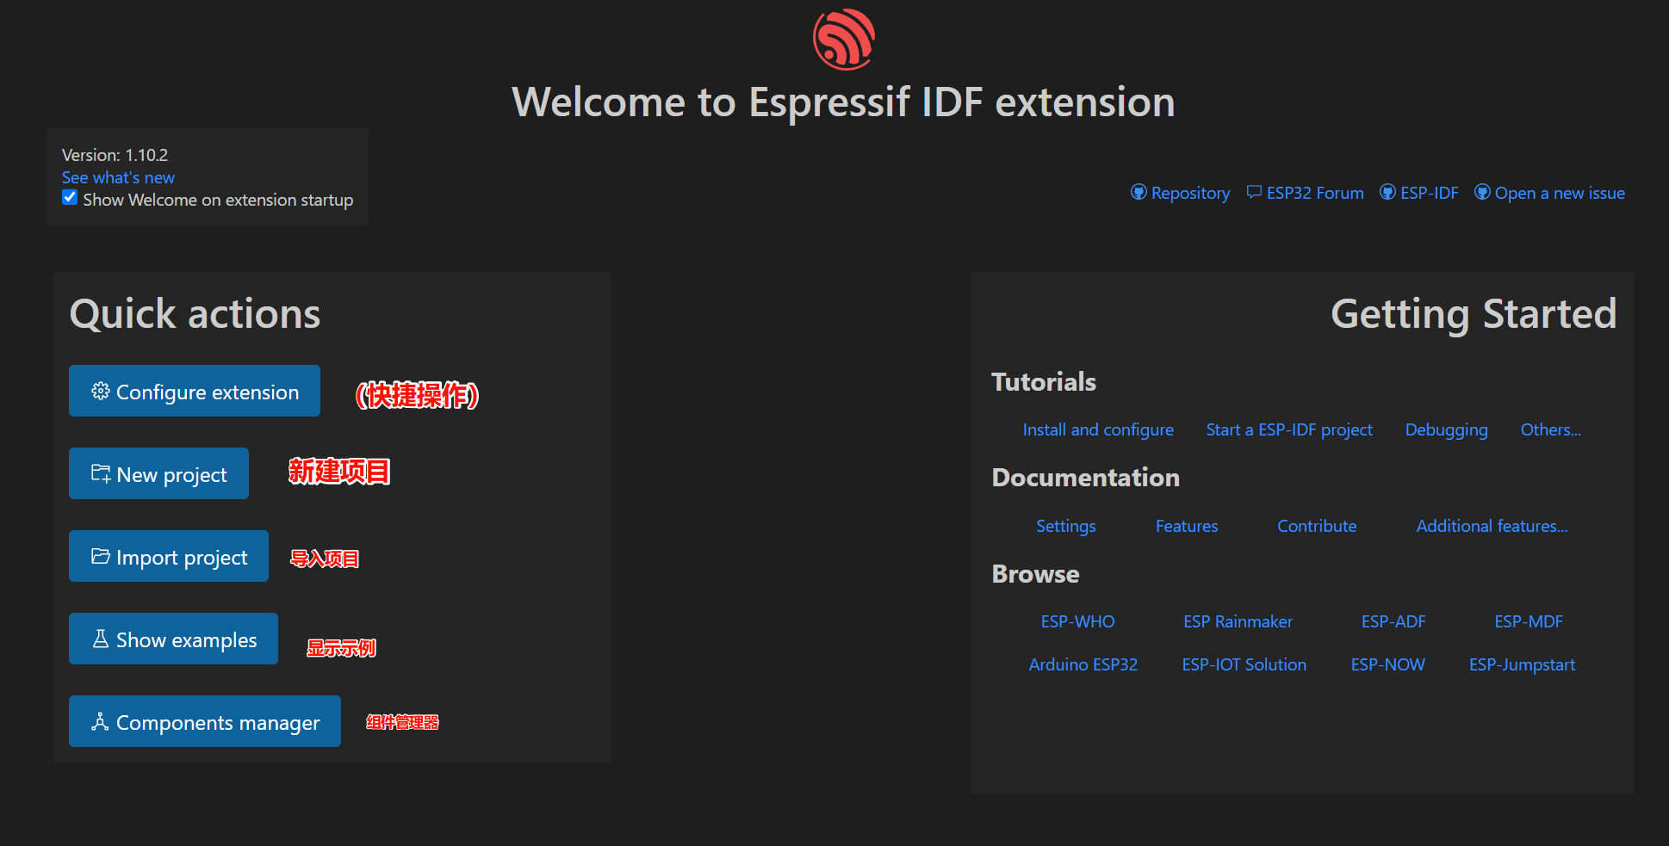Click the new-folder icon in New project
The height and width of the screenshot is (846, 1669).
pos(101,473)
